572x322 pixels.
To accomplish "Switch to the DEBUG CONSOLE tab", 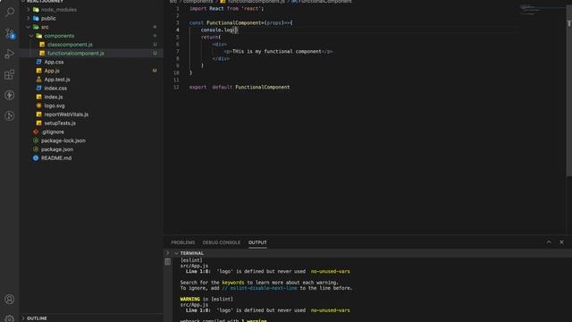I will coord(222,242).
